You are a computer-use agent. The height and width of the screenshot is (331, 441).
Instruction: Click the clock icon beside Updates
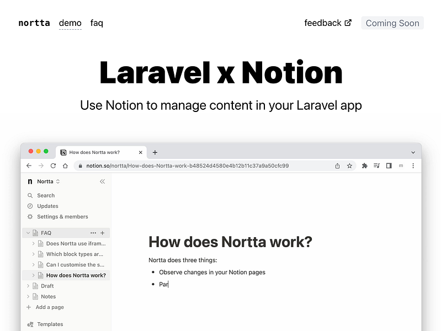point(30,206)
